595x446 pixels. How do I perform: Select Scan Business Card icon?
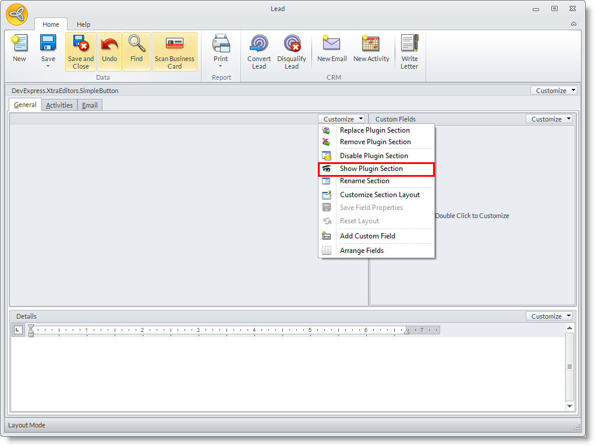click(175, 45)
